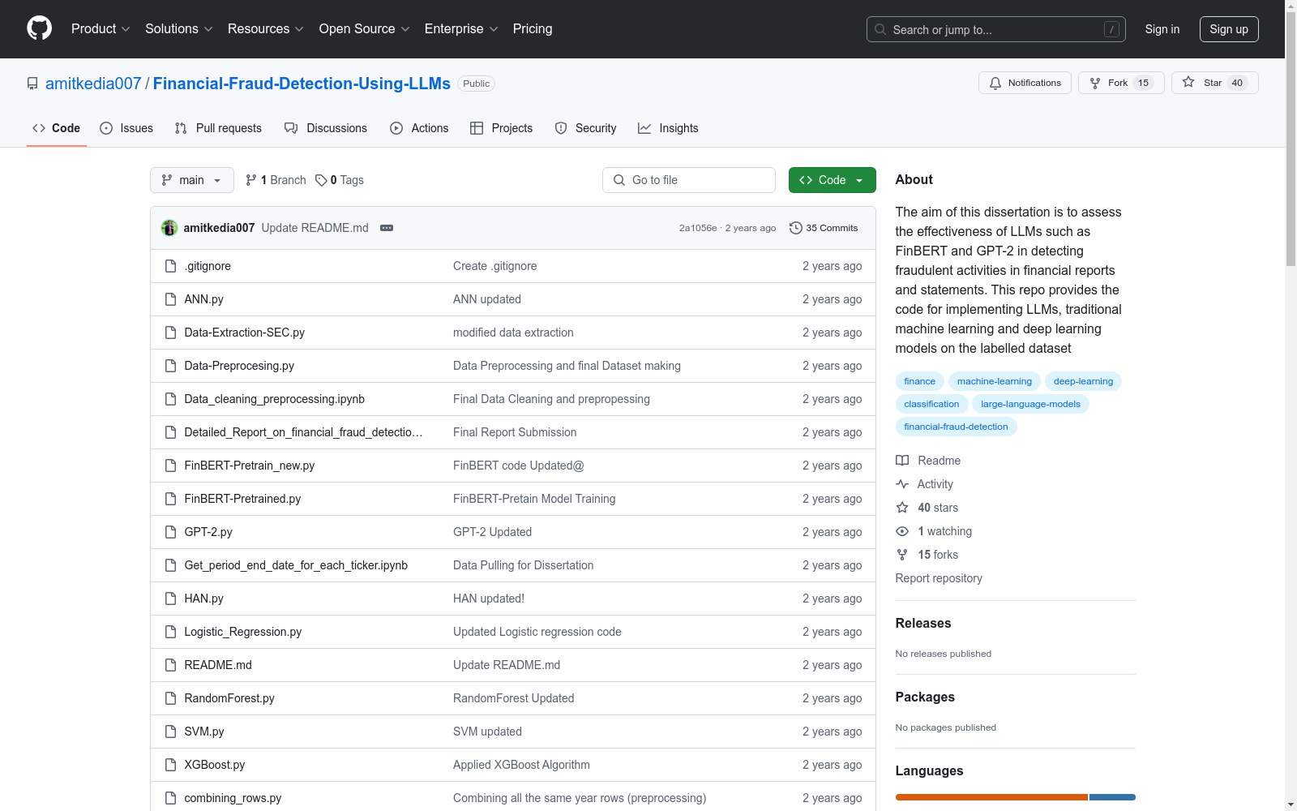The width and height of the screenshot is (1297, 811).
Task: Switch to the Insights tab
Action: pos(668,128)
